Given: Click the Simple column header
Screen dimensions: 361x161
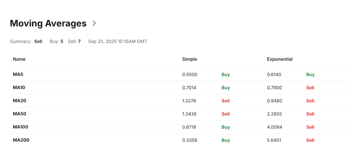Looking at the screenshot, I should [190, 59].
